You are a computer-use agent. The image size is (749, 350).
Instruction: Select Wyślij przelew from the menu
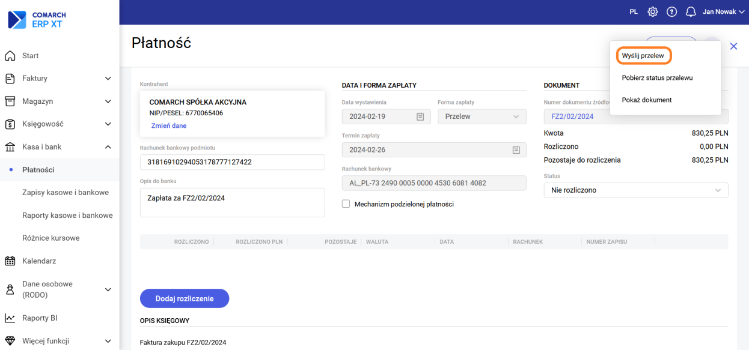point(643,55)
